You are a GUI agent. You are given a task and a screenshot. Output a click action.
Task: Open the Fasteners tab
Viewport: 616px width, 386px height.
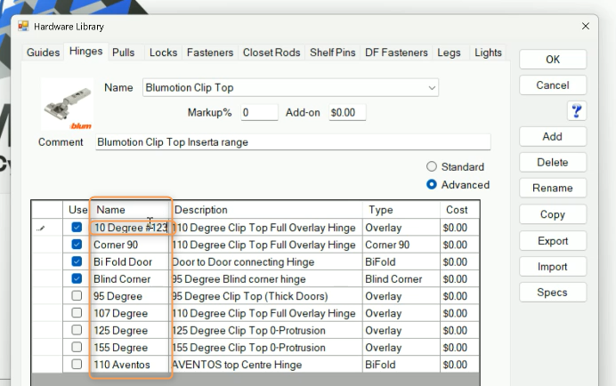(x=210, y=52)
